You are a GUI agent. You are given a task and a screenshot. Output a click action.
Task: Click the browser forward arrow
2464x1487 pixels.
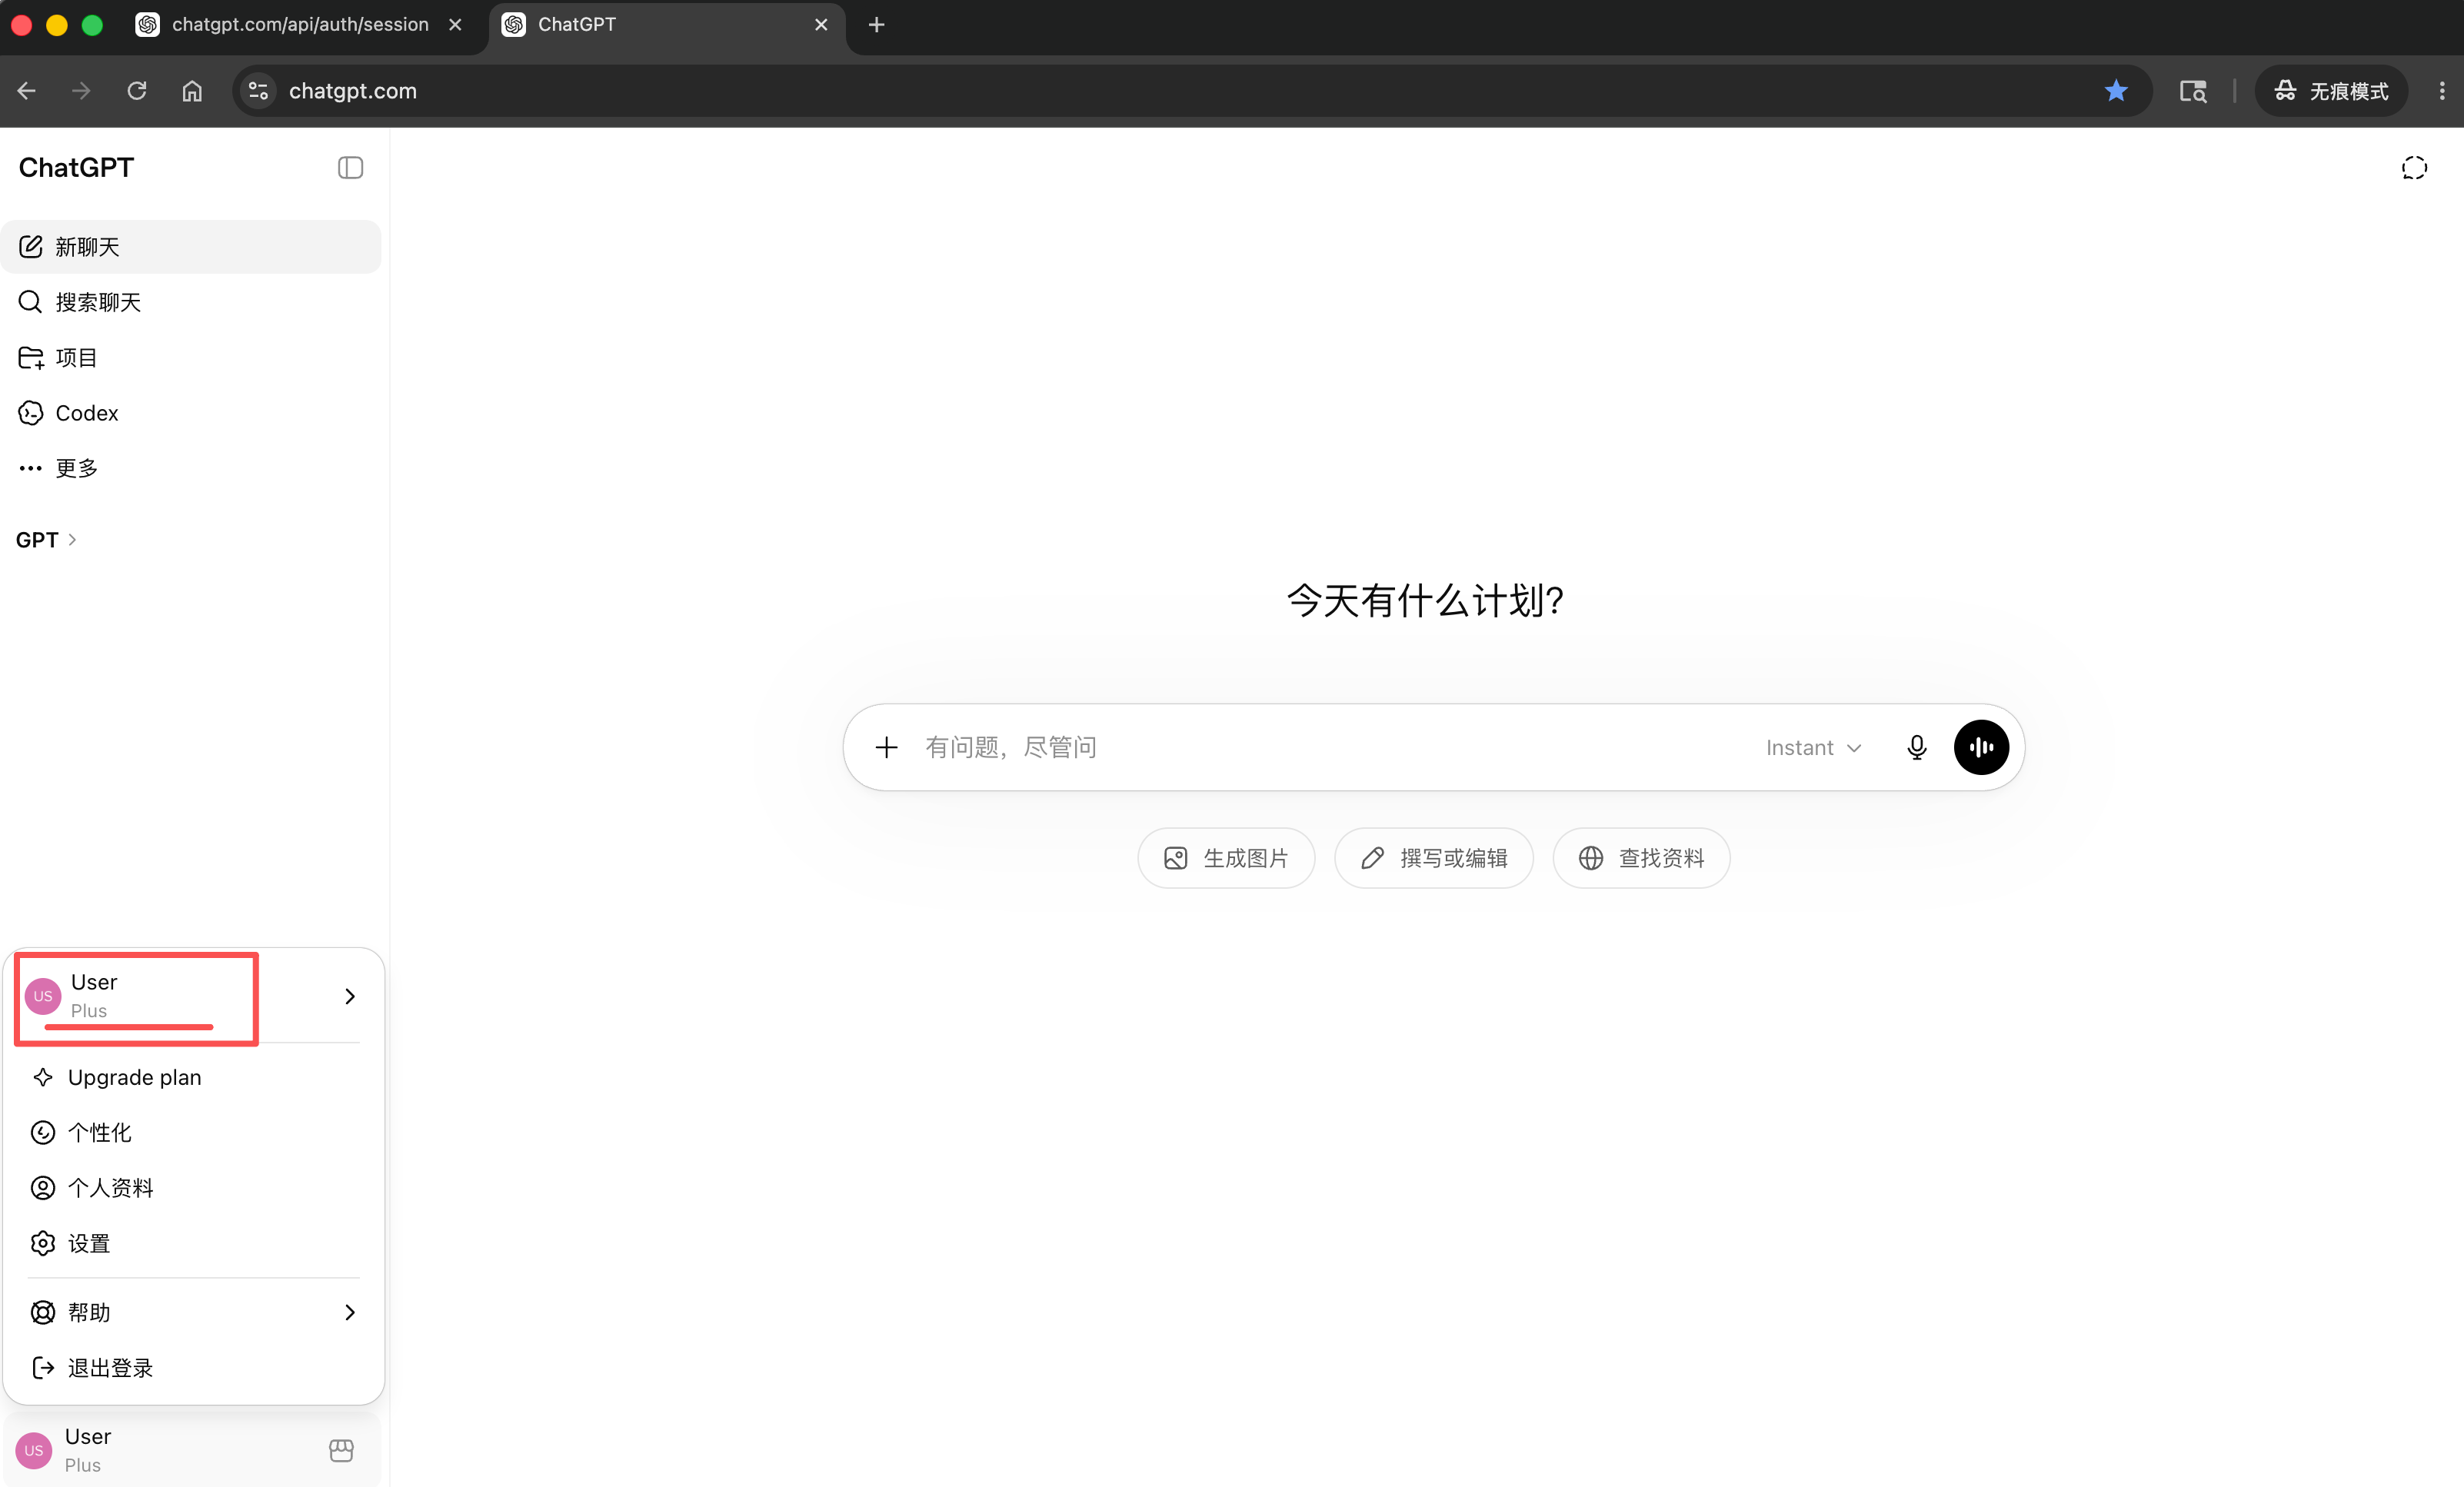[81, 91]
